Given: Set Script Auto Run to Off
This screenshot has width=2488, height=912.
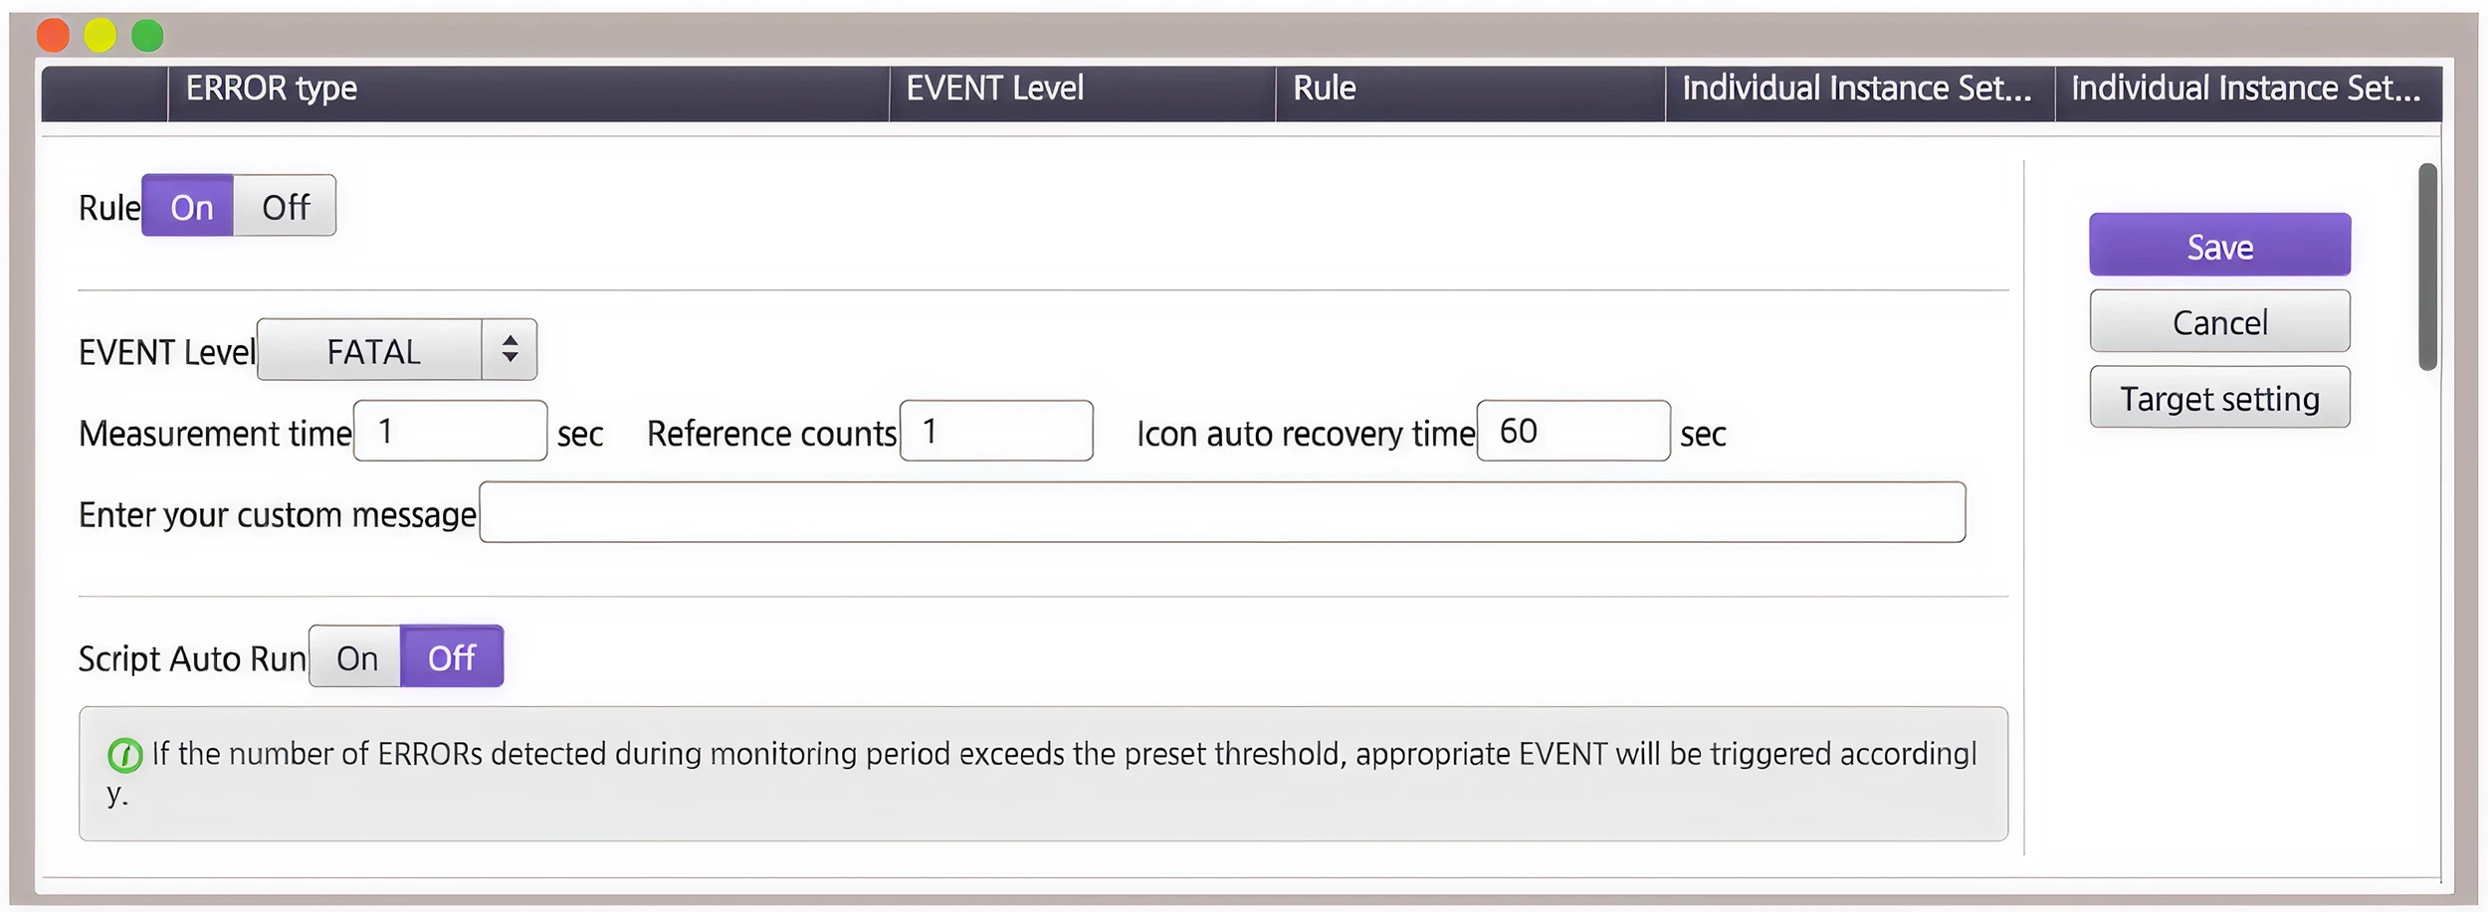Looking at the screenshot, I should click(x=452, y=656).
